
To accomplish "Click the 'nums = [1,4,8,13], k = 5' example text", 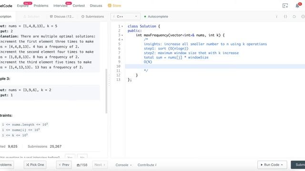I will coord(33,26).
